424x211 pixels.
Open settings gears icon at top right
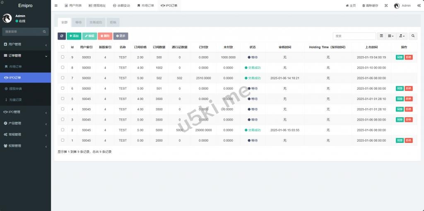[419, 6]
